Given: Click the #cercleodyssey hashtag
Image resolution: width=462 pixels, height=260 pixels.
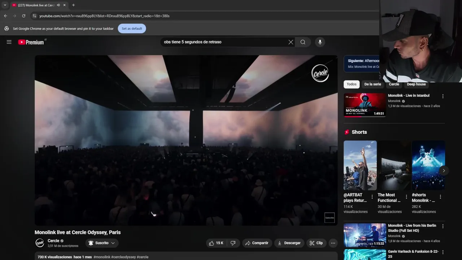Looking at the screenshot, I should coord(123,257).
